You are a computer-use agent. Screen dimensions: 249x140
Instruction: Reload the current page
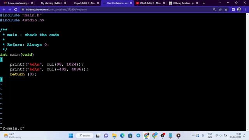(16, 9)
